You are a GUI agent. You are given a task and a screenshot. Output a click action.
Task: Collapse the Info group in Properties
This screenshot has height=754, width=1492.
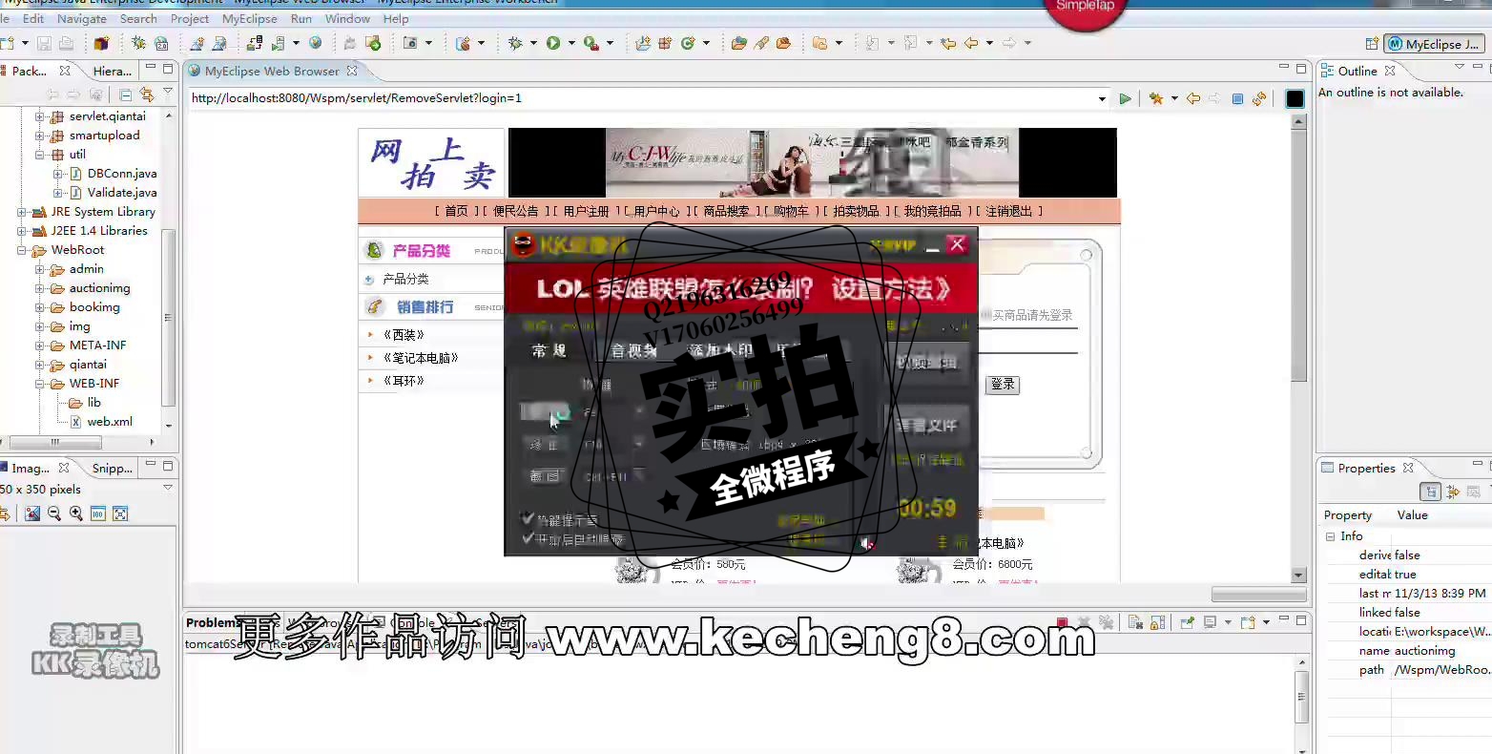[1330, 536]
